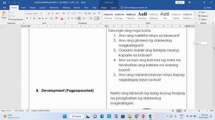Apply the Heading 1 style
This screenshot has height=120, width=215.
pos(142,16)
